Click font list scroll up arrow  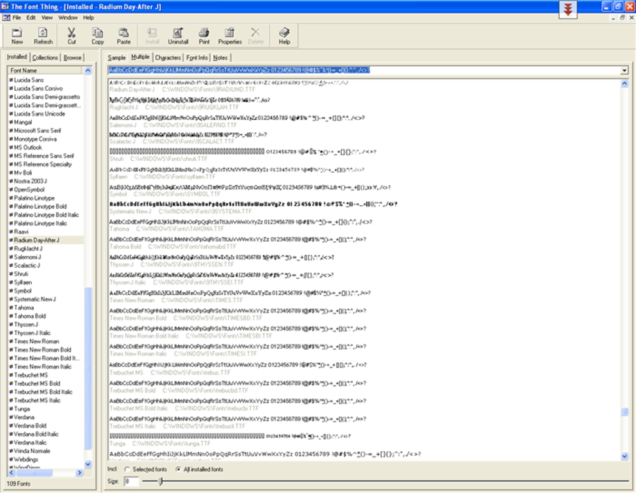pyautogui.click(x=88, y=70)
